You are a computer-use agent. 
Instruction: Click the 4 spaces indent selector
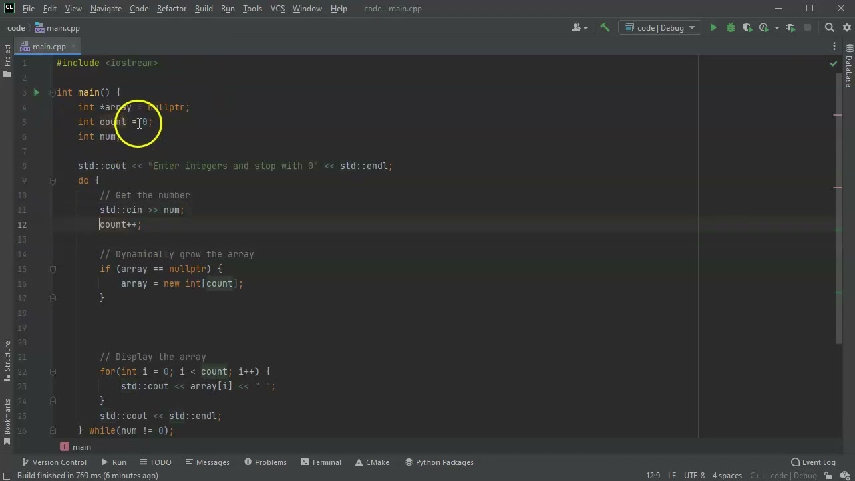coord(727,476)
